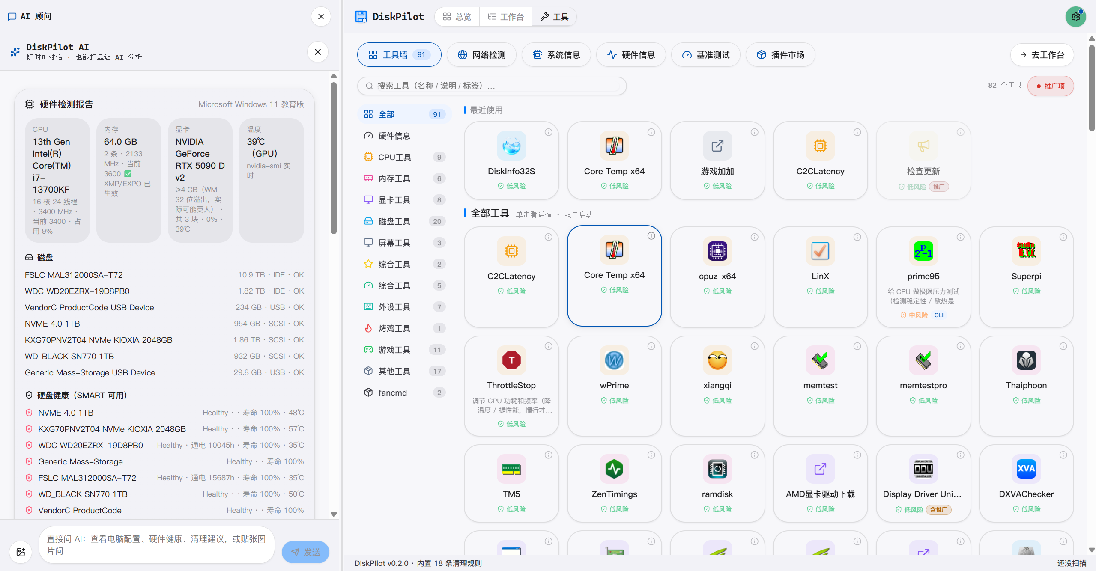Open the ZenTimings tool icon
Screen dimensions: 1096x571
tap(614, 469)
